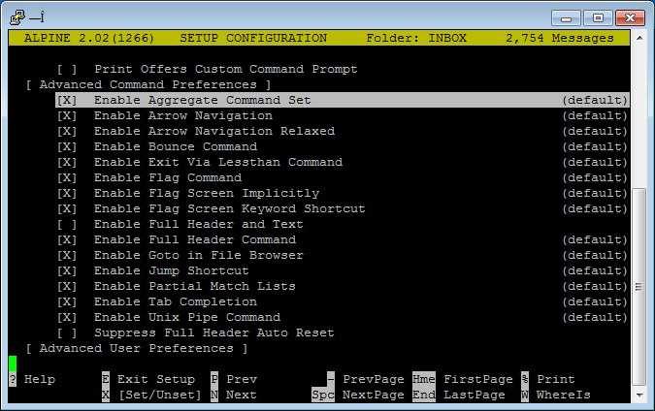Viewport: 655px width, 411px height.
Task: Toggle Enable Flag Screen Keyword Shortcut checkbox
Action: (67, 208)
